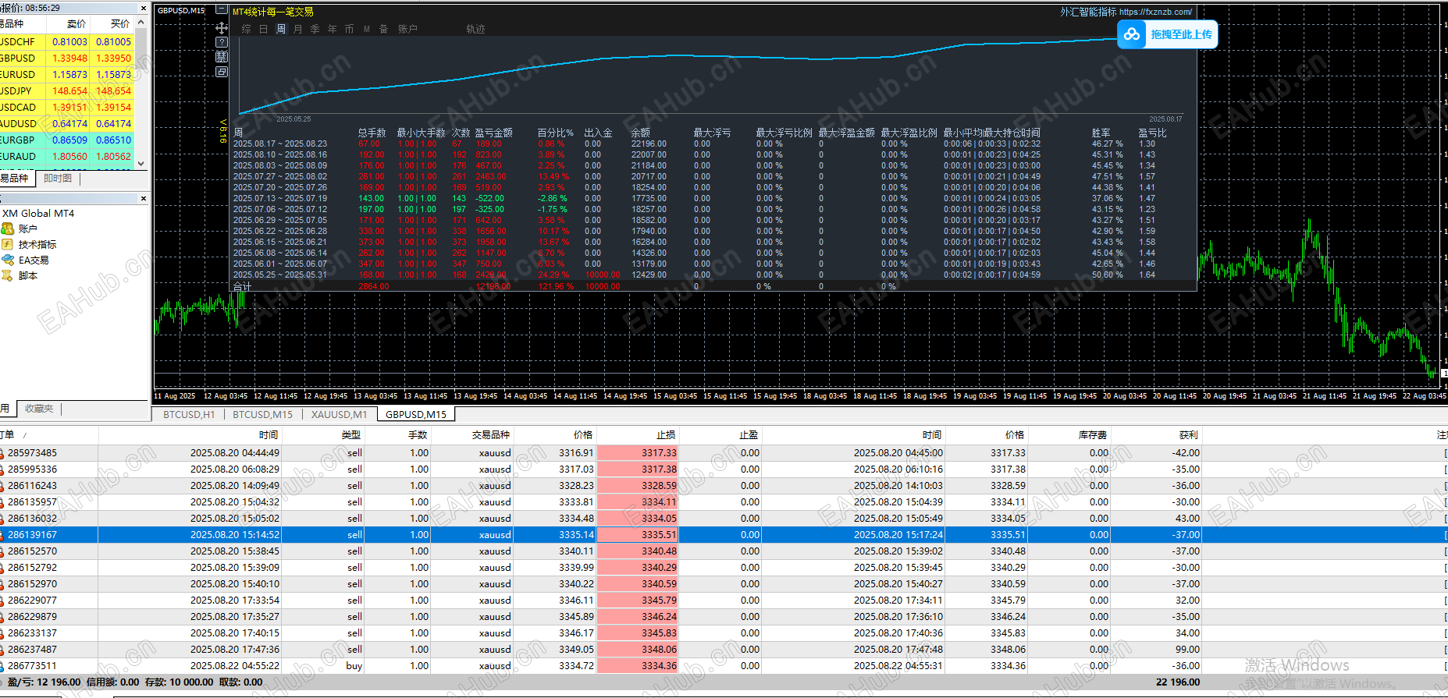
Task: Click the blue cloud upload icon
Action: pos(1132,34)
